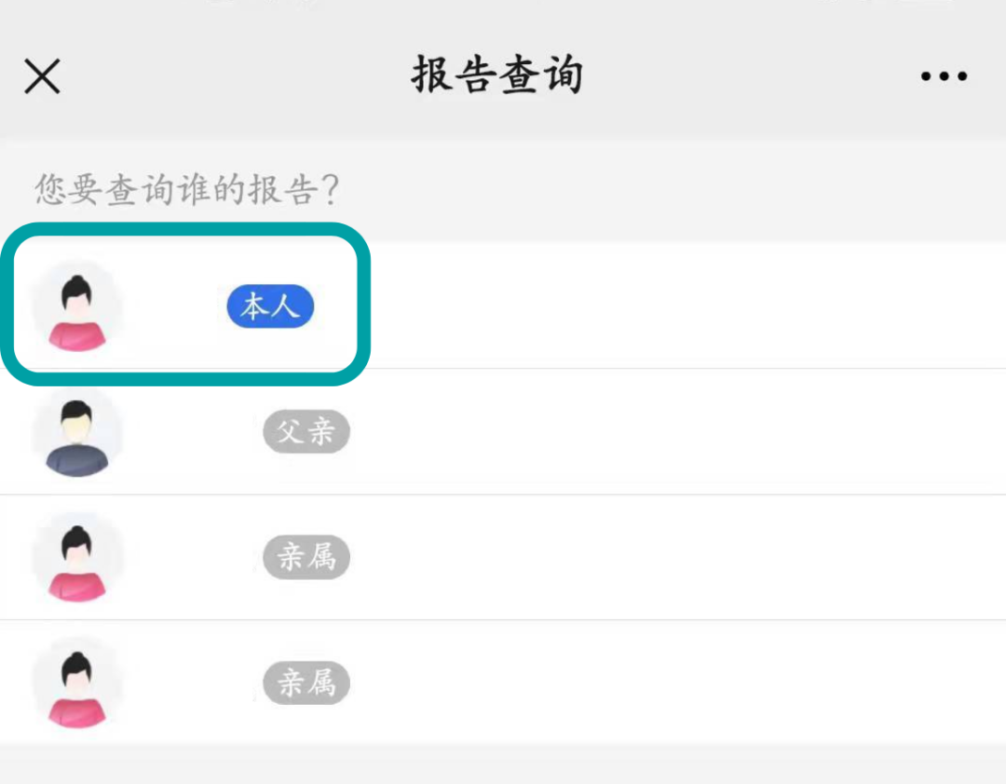
Task: Tap the avatar of the 本人 entry
Action: coord(77,307)
